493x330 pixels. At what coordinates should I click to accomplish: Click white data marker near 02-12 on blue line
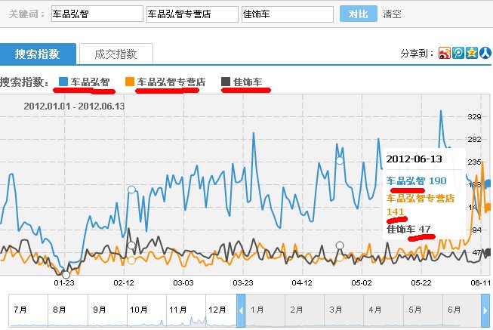point(132,190)
